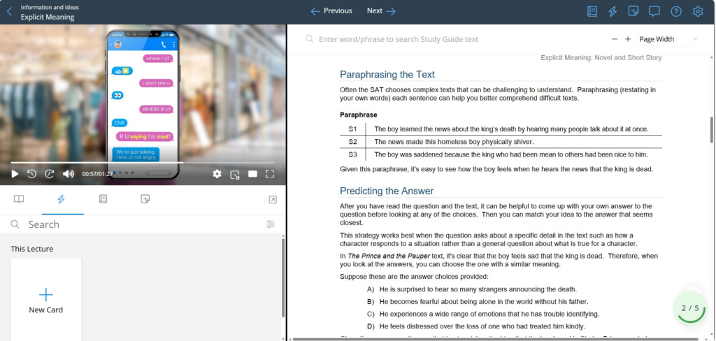This screenshot has width=716, height=341.
Task: Mute the video volume
Action: pyautogui.click(x=69, y=174)
